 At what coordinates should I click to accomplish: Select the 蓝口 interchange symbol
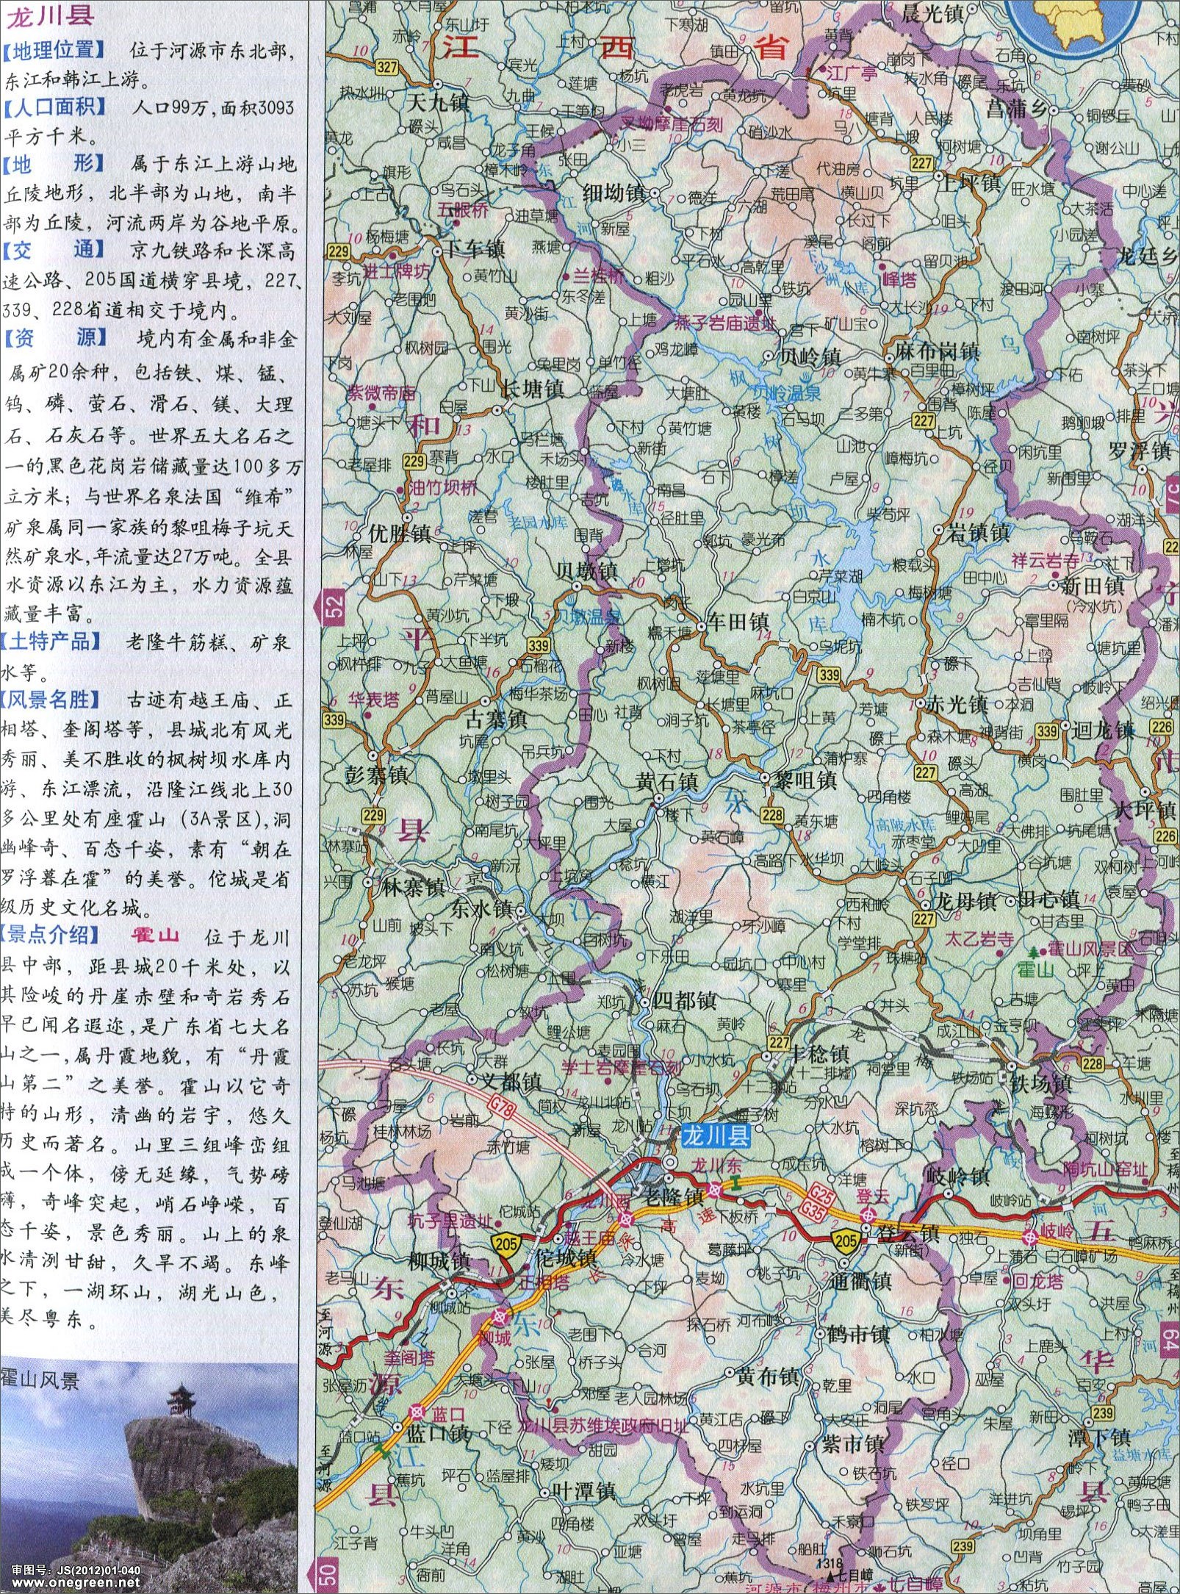coord(418,1412)
